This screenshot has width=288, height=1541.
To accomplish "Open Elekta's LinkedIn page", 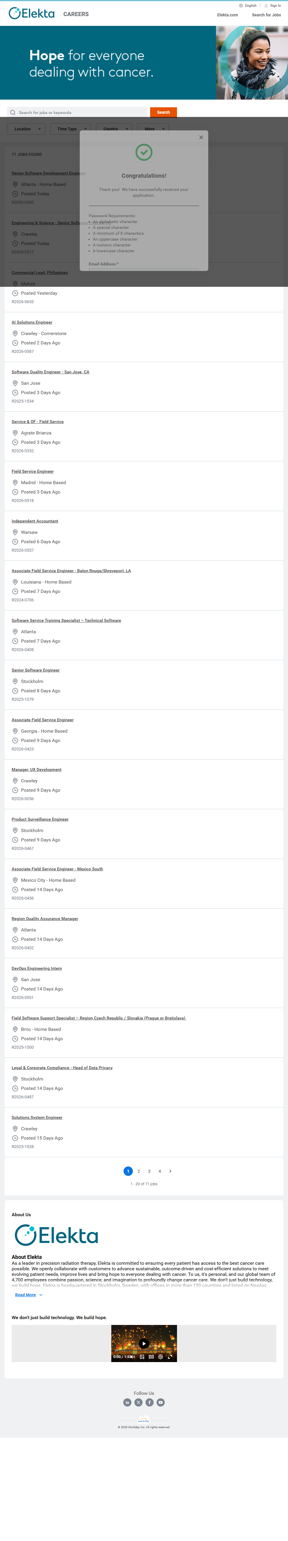I will (x=127, y=1402).
